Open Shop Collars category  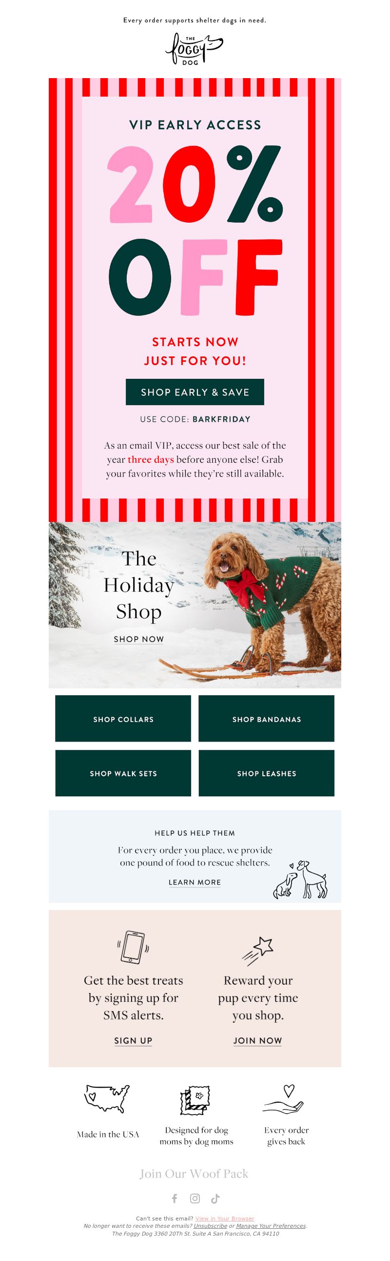123,719
